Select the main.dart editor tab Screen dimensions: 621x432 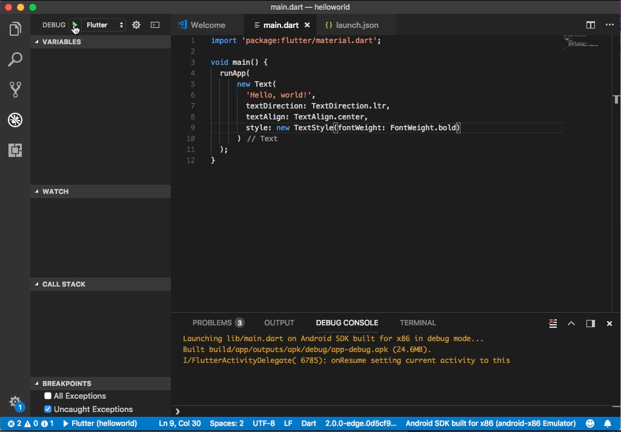281,25
